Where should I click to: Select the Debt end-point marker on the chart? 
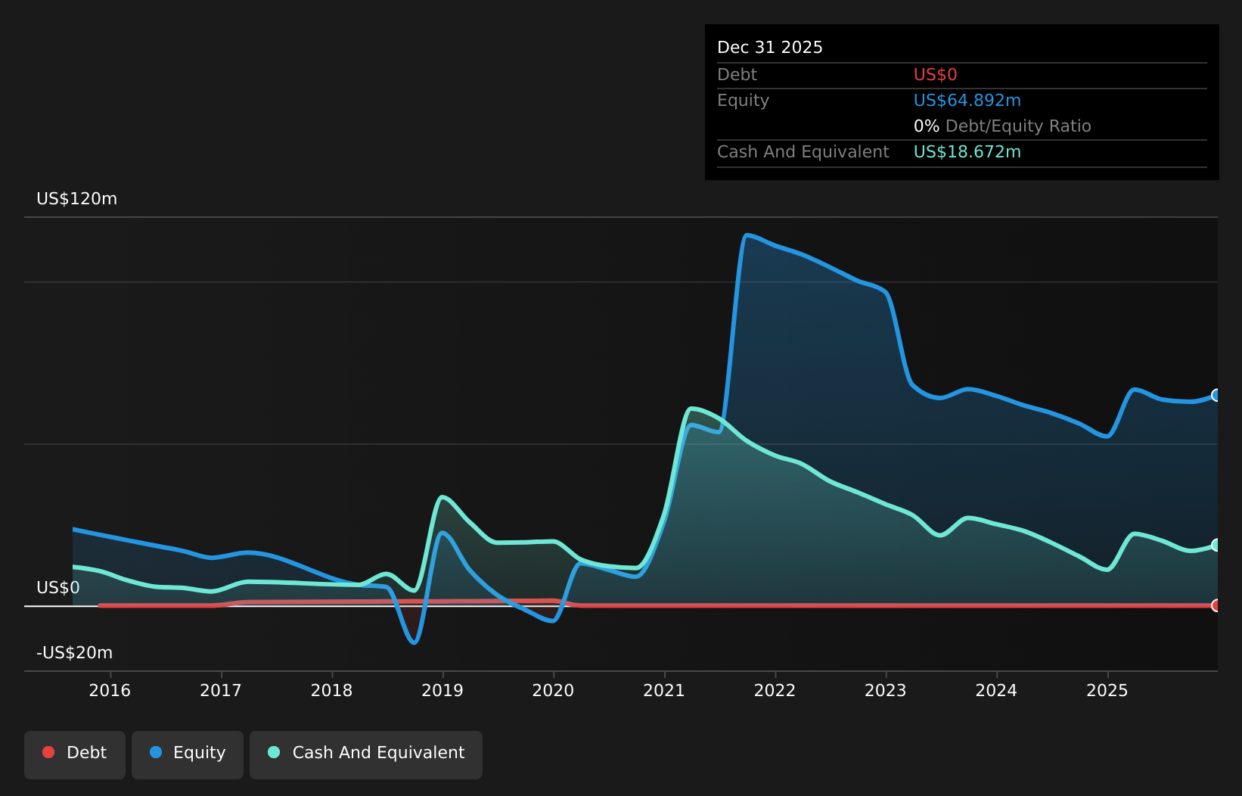1216,605
